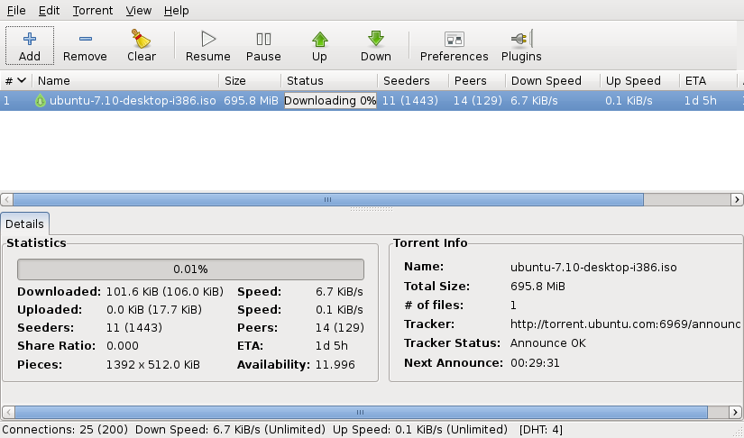
Task: Sort torrents by the # column arrow
Action: click(x=22, y=81)
